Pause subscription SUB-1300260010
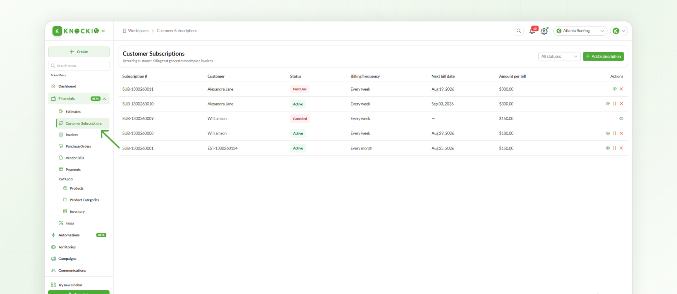The image size is (677, 294). coord(614,104)
